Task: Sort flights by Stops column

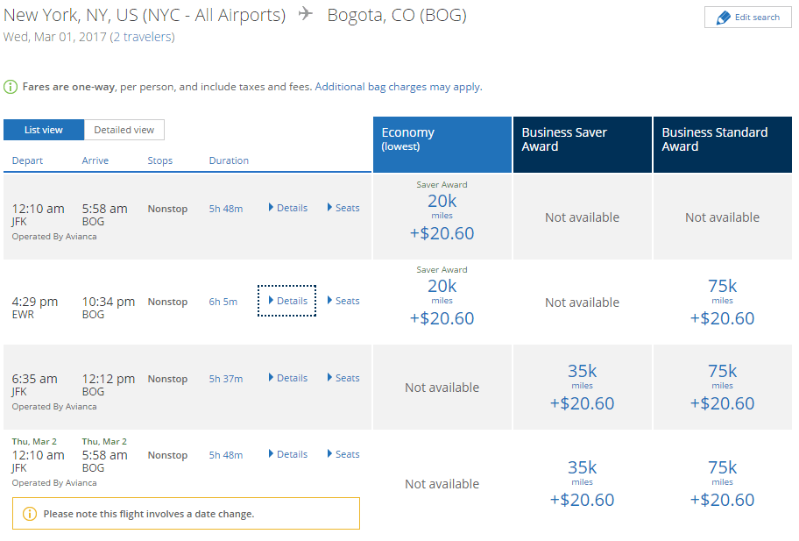Action: tap(160, 160)
